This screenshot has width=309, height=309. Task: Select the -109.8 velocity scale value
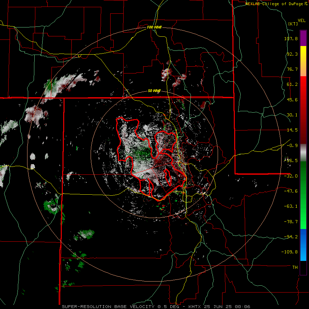coord(289,252)
